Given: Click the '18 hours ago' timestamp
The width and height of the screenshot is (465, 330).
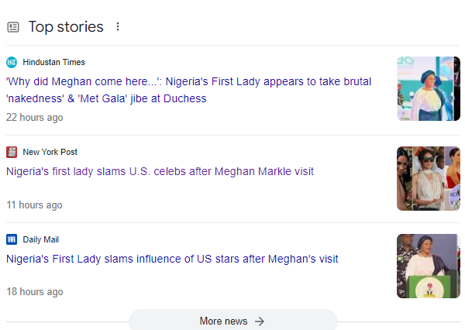Looking at the screenshot, I should 34,292.
